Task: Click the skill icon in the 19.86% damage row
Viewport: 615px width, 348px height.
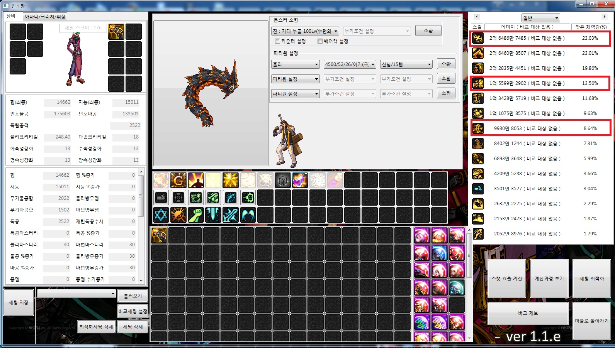Action: 478,68
